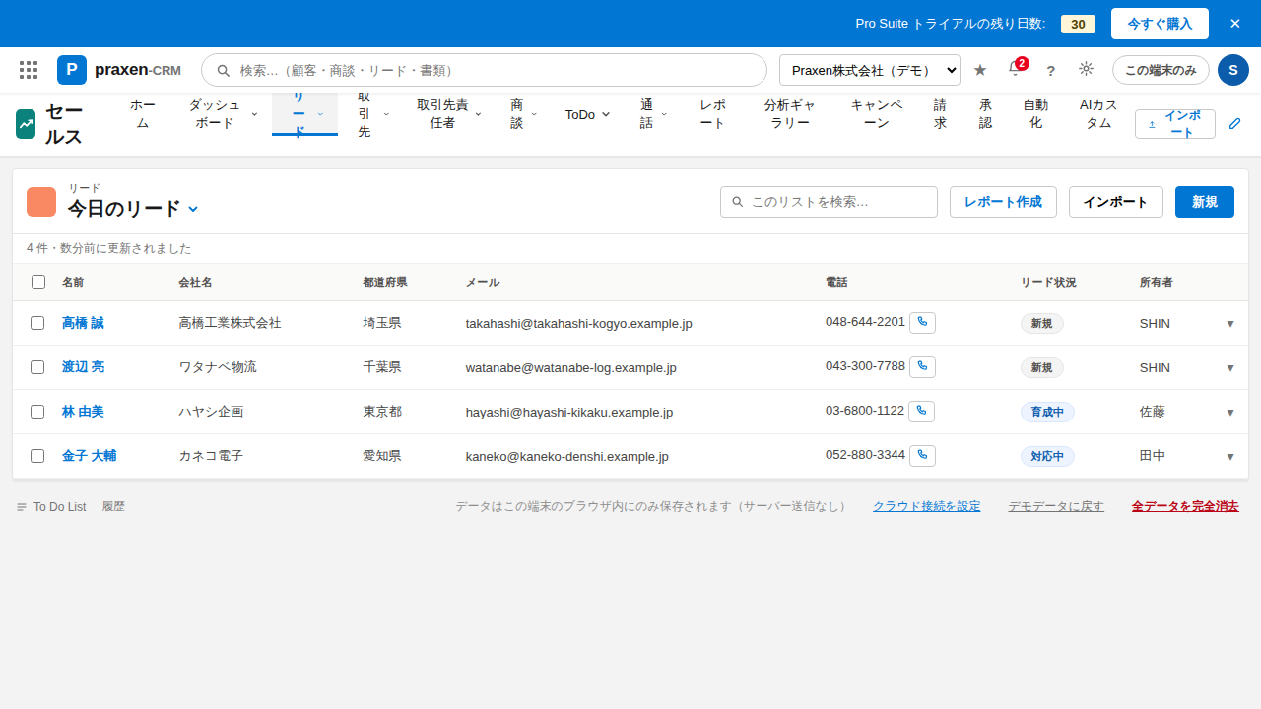1261x709 pixels.
Task: Switch to the キャンペーン tab
Action: pyautogui.click(x=877, y=114)
